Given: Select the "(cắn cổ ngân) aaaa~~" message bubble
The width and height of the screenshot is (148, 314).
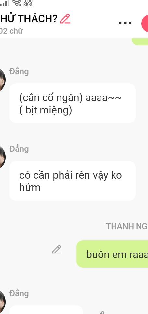Looking at the screenshot, I should tap(73, 103).
